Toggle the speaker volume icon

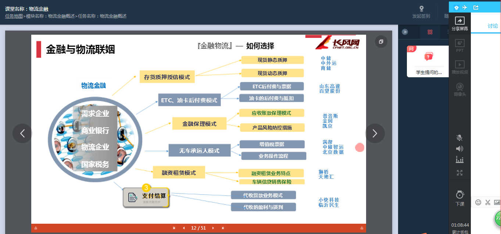pyautogui.click(x=459, y=149)
